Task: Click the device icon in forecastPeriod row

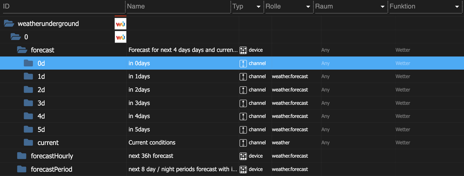Action: click(x=243, y=169)
